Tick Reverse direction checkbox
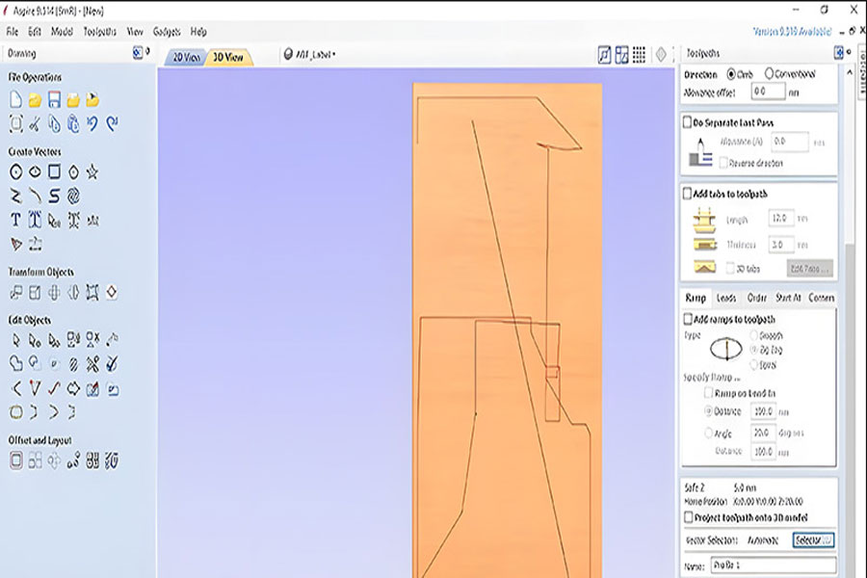The image size is (867, 578). point(723,163)
